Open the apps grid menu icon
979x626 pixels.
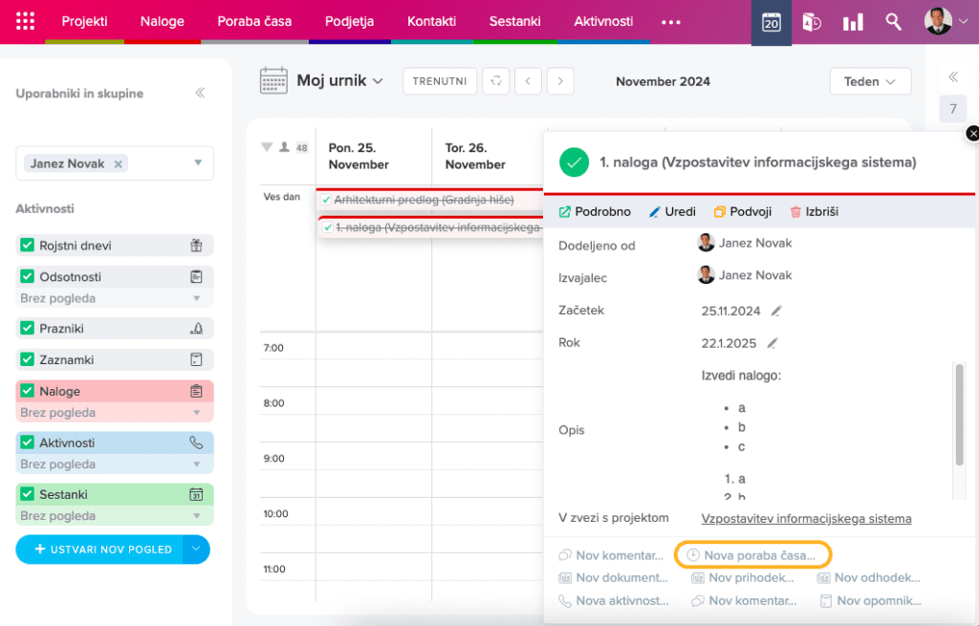click(x=26, y=21)
